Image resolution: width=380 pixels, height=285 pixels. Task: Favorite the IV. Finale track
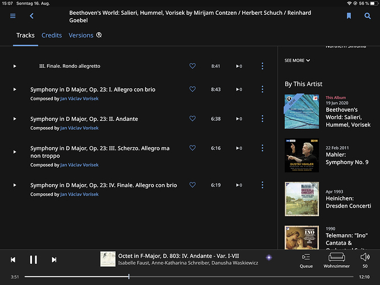[192, 185]
